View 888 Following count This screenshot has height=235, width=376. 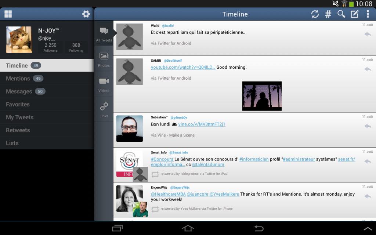point(76,47)
